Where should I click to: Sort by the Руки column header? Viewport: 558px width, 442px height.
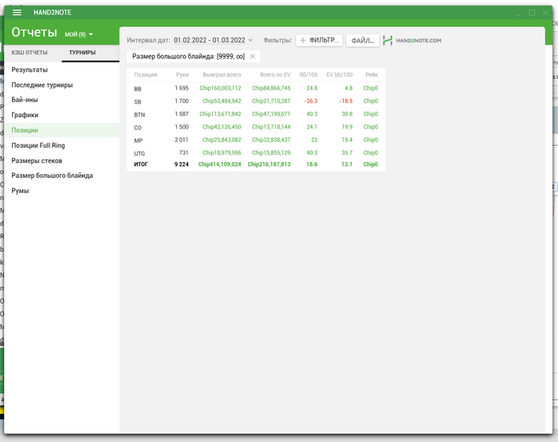point(183,74)
